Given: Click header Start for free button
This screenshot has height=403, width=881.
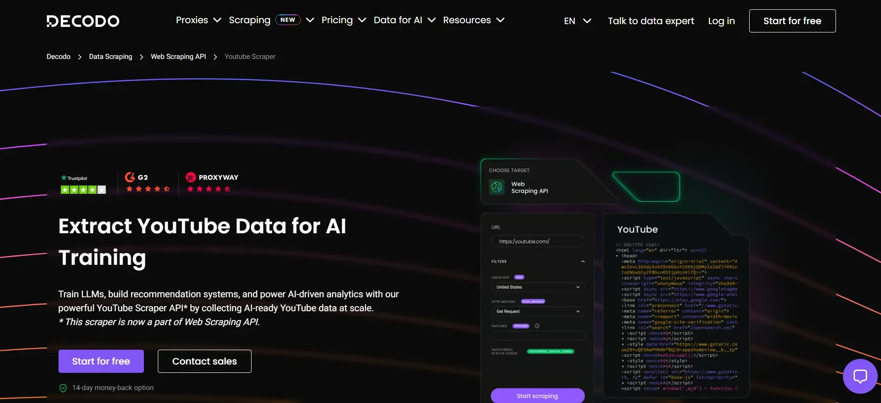Looking at the screenshot, I should point(792,21).
